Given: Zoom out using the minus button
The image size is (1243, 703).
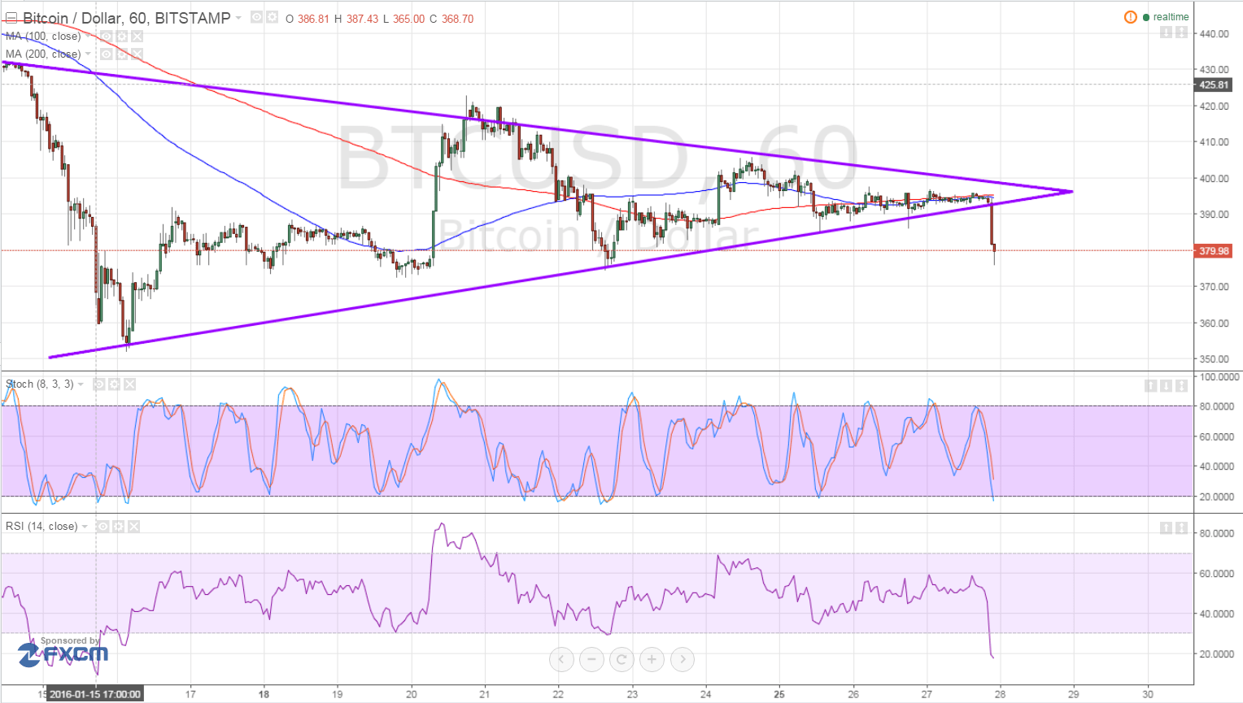Looking at the screenshot, I should [x=591, y=659].
